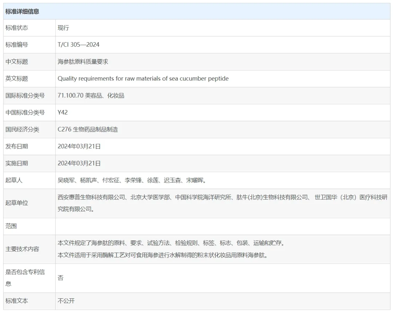Image resolution: width=393 pixels, height=314 pixels.
Task: Click the 起草单位 row label
Action: tap(17, 203)
